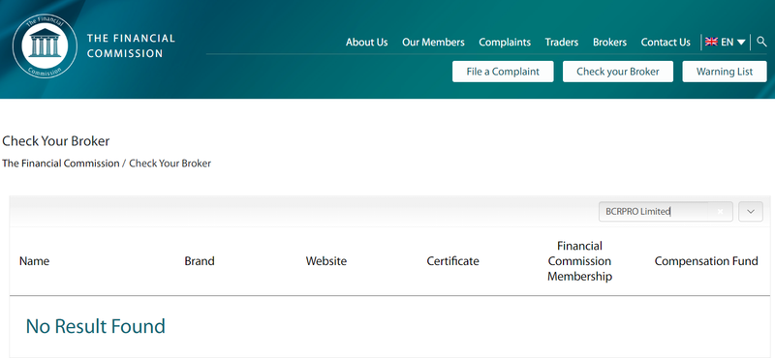
Task: Click Financial Commission Membership column header
Action: pos(579,261)
